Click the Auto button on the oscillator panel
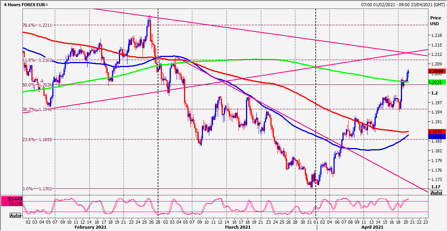The width and height of the screenshot is (447, 231). (15, 215)
